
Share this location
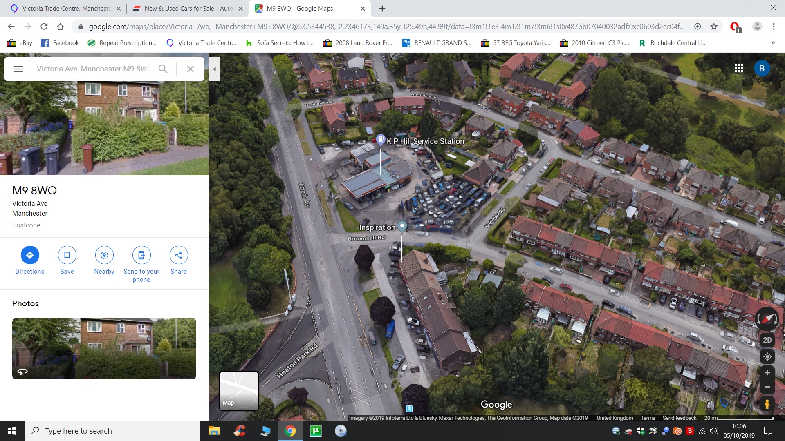point(179,255)
